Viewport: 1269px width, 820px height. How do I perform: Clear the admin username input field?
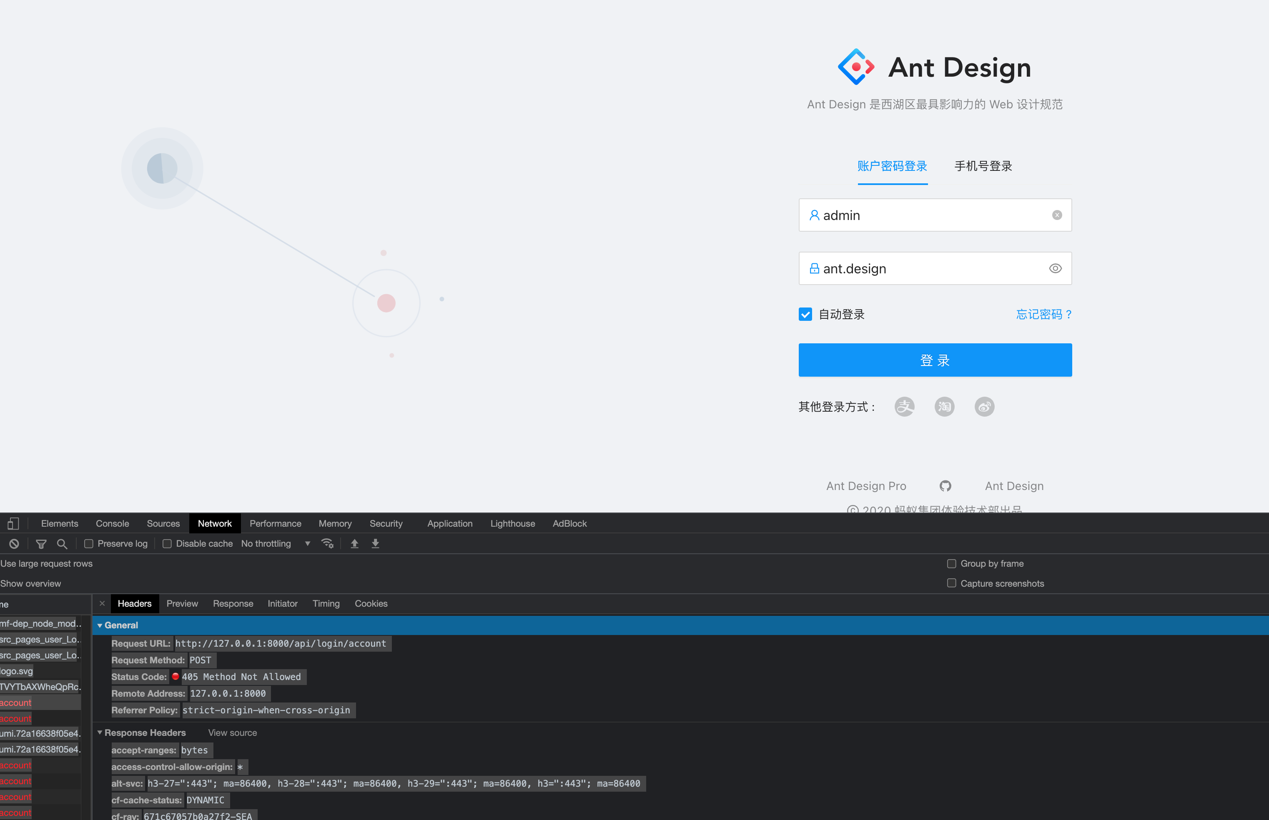click(1056, 215)
